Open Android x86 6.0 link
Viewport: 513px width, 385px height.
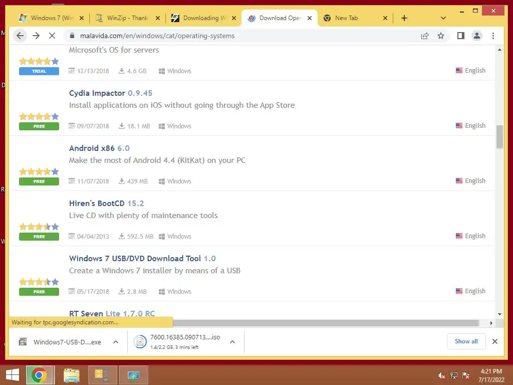(99, 148)
